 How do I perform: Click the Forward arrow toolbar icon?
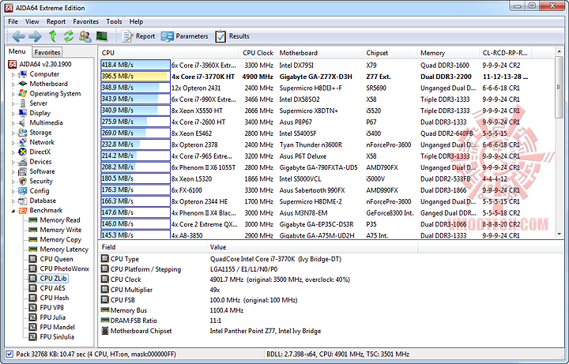[35, 36]
